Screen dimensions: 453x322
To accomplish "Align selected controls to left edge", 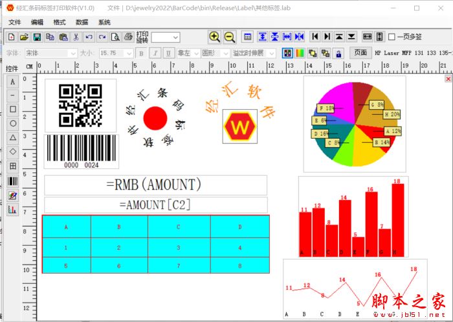I will click(x=315, y=37).
